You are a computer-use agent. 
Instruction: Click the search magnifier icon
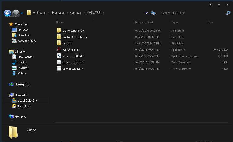[x=228, y=13]
